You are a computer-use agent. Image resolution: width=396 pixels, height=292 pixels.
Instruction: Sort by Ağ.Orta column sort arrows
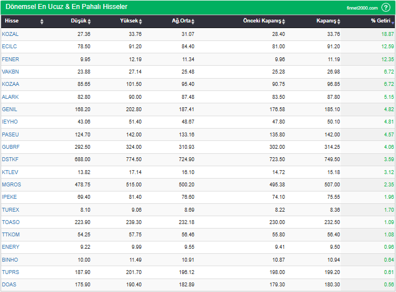pyautogui.click(x=193, y=21)
